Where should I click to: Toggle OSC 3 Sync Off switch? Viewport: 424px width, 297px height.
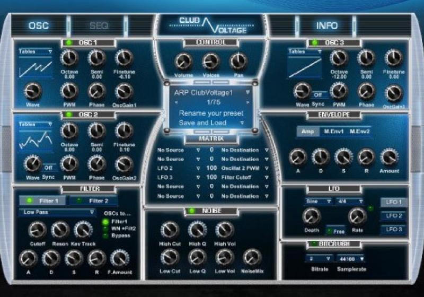point(318,95)
